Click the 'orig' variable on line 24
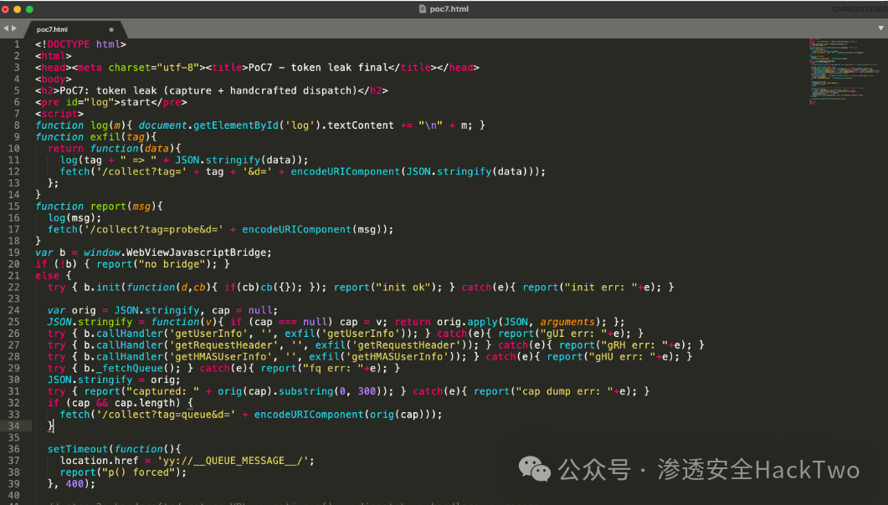 tap(84, 310)
